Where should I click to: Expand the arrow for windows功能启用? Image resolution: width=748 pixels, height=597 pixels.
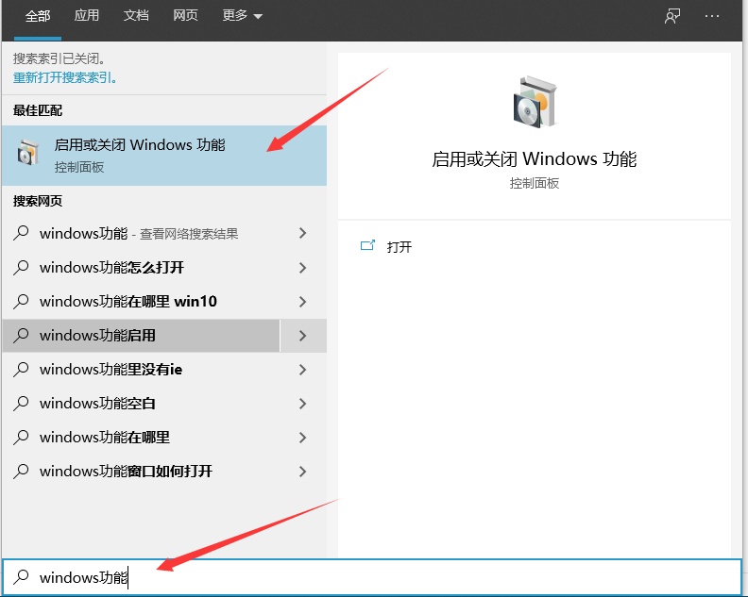(302, 336)
